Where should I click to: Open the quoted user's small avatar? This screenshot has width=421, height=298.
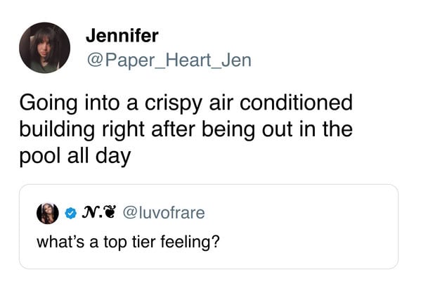tap(48, 214)
